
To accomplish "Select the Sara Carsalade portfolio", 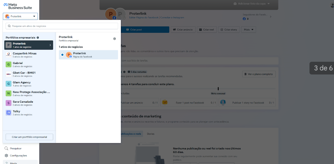I will [x=29, y=103].
